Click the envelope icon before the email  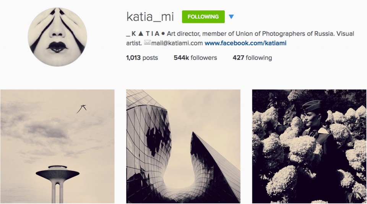click(x=147, y=43)
